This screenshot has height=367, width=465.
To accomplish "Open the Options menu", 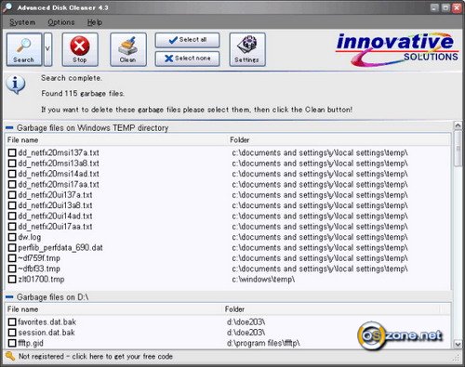I will (x=61, y=22).
